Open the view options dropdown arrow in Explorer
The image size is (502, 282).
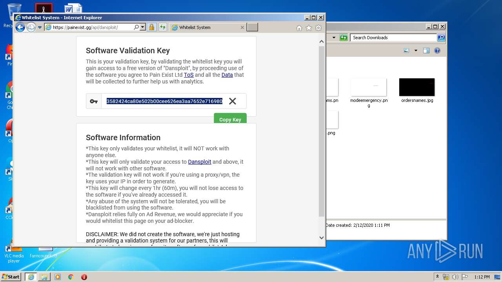coord(416,51)
